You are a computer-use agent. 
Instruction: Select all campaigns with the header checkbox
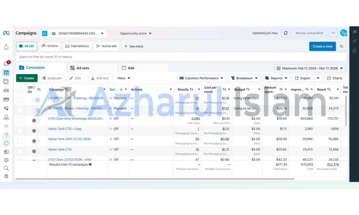pyautogui.click(x=20, y=89)
